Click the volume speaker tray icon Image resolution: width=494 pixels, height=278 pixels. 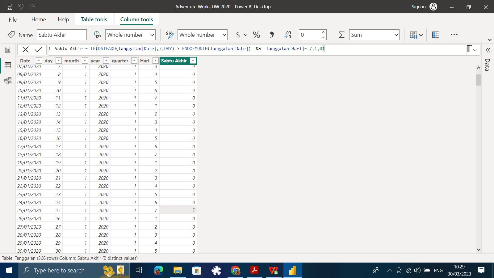[417, 270]
